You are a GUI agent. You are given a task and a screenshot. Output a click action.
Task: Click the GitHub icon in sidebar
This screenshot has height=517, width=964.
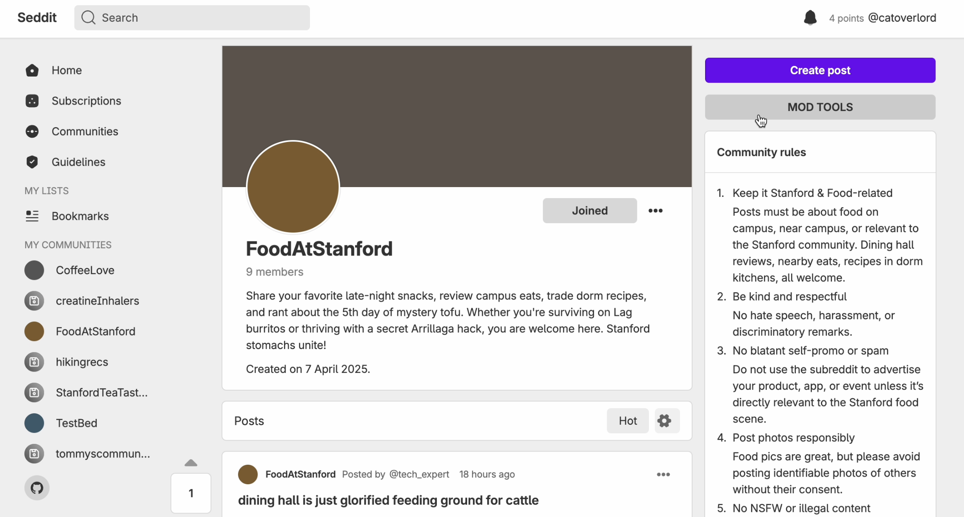pos(37,488)
